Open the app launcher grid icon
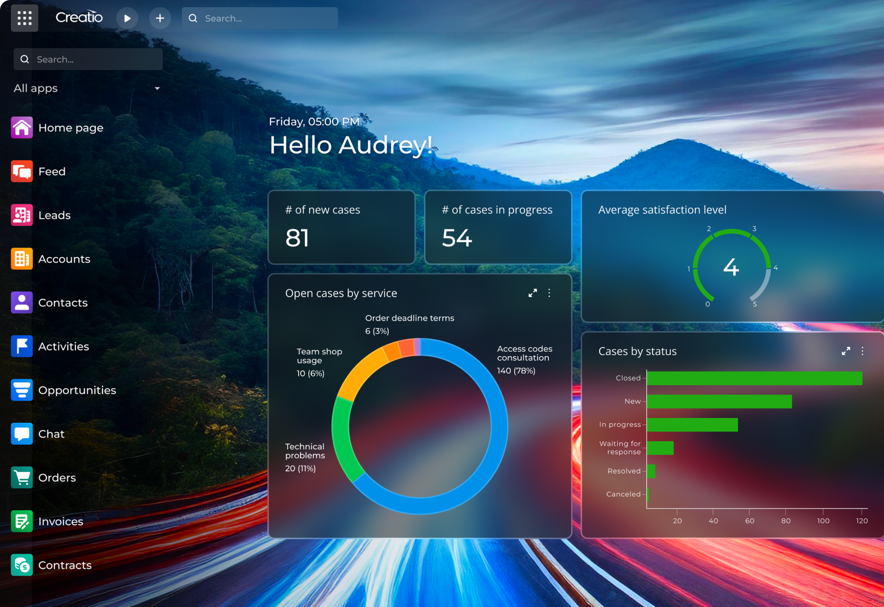Image resolution: width=884 pixels, height=607 pixels. [x=24, y=18]
